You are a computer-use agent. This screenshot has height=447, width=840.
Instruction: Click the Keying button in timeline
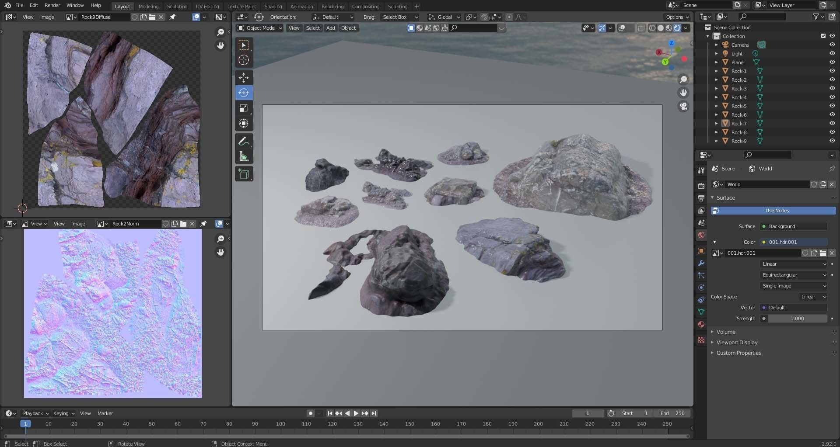point(63,413)
